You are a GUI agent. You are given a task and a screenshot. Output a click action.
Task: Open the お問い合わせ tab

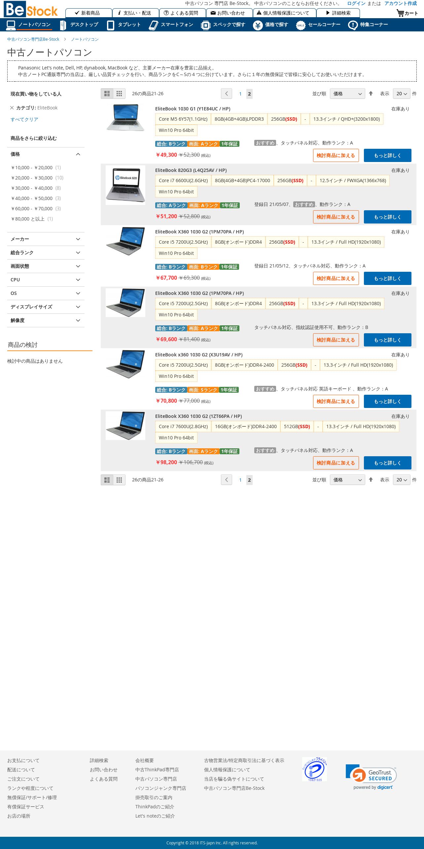(x=230, y=13)
